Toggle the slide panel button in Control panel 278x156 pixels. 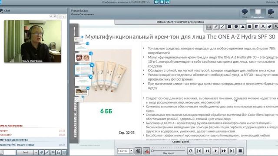tap(138, 151)
